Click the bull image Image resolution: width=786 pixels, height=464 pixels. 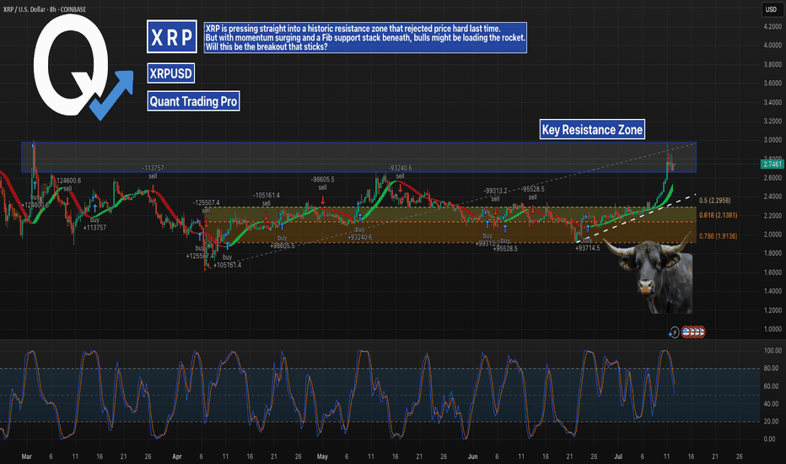(649, 273)
